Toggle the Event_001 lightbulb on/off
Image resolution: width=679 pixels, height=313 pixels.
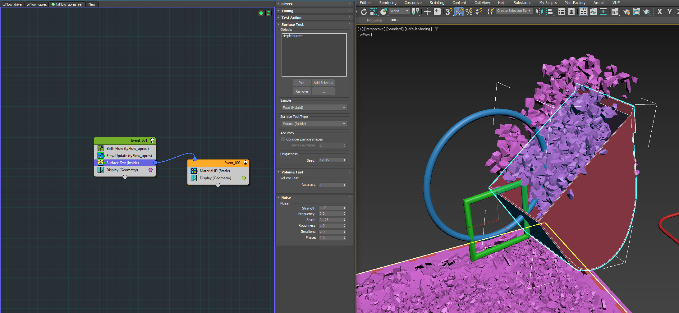point(152,140)
